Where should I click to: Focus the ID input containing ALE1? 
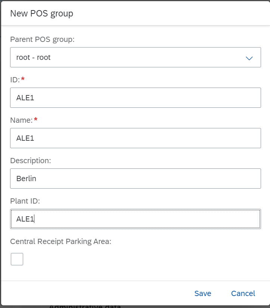[136, 98]
